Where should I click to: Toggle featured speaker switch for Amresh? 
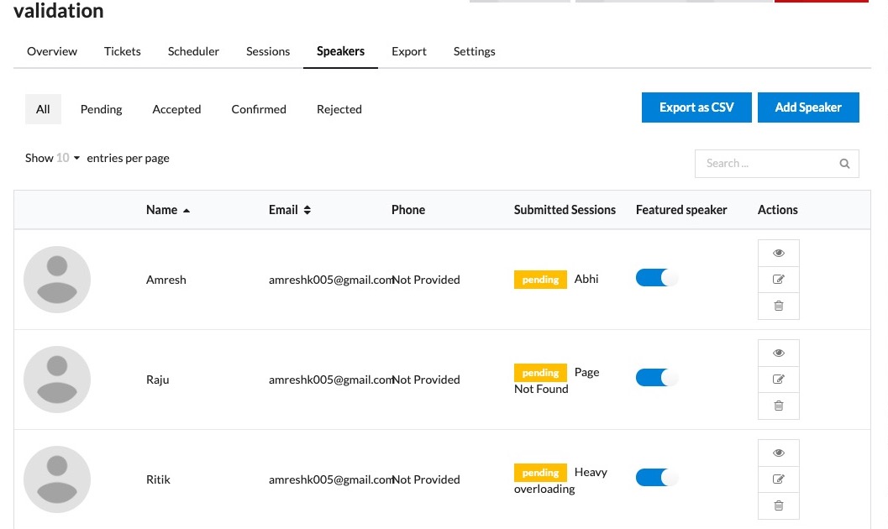(x=656, y=278)
